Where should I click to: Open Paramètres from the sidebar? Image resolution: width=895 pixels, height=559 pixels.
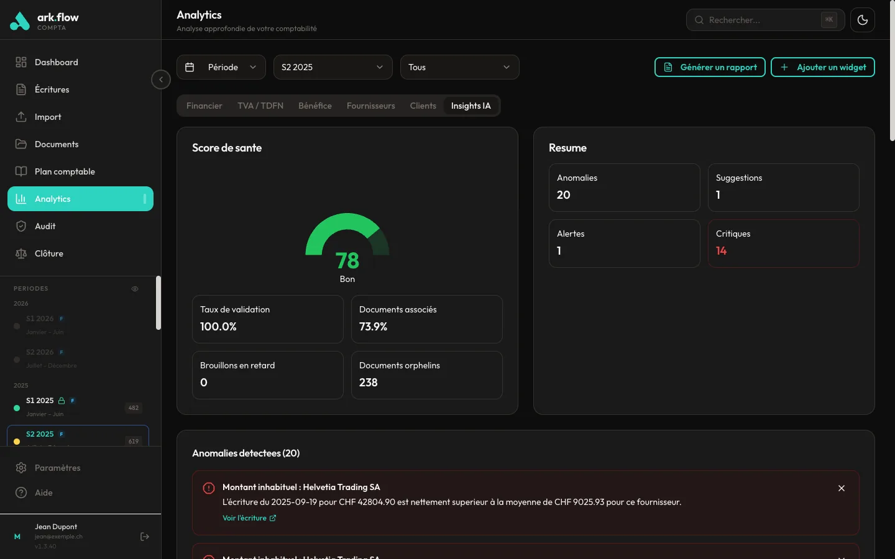click(58, 468)
